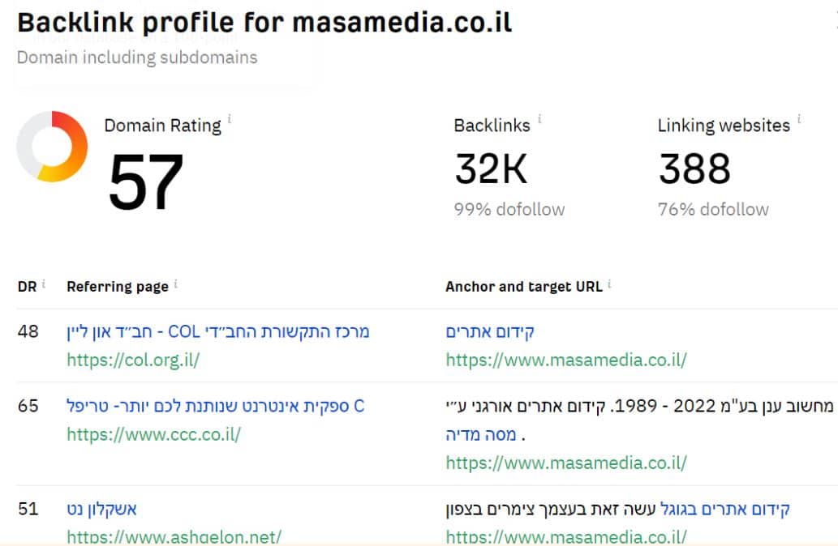Click info icon beside Anchor and target URL
Viewport: 838px width, 546px height.
(x=610, y=284)
